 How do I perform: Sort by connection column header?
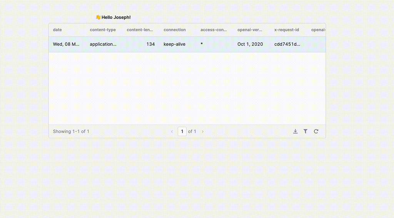(175, 30)
